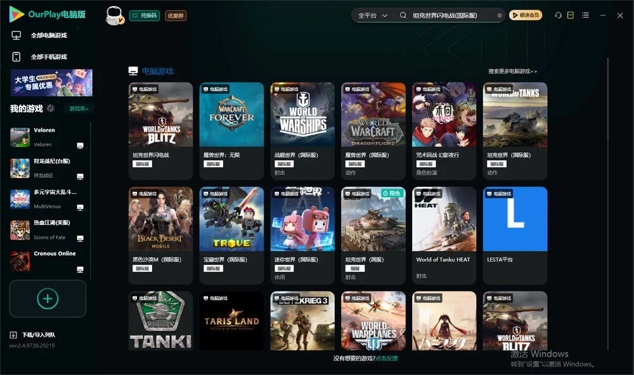Click the OurPlay logo icon
634x375 pixels.
pos(16,14)
